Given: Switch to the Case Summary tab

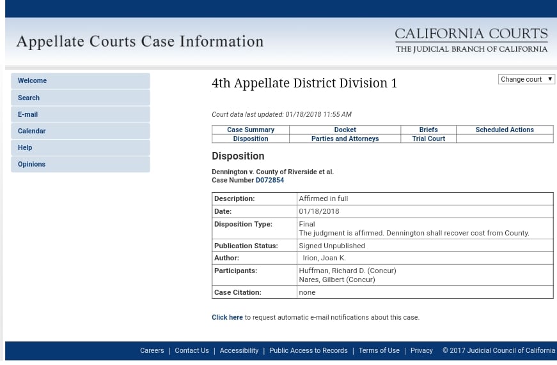Looking at the screenshot, I should click(x=251, y=130).
